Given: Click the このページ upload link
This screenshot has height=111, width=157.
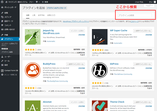Looking at the screenshot, I should tap(135, 21).
